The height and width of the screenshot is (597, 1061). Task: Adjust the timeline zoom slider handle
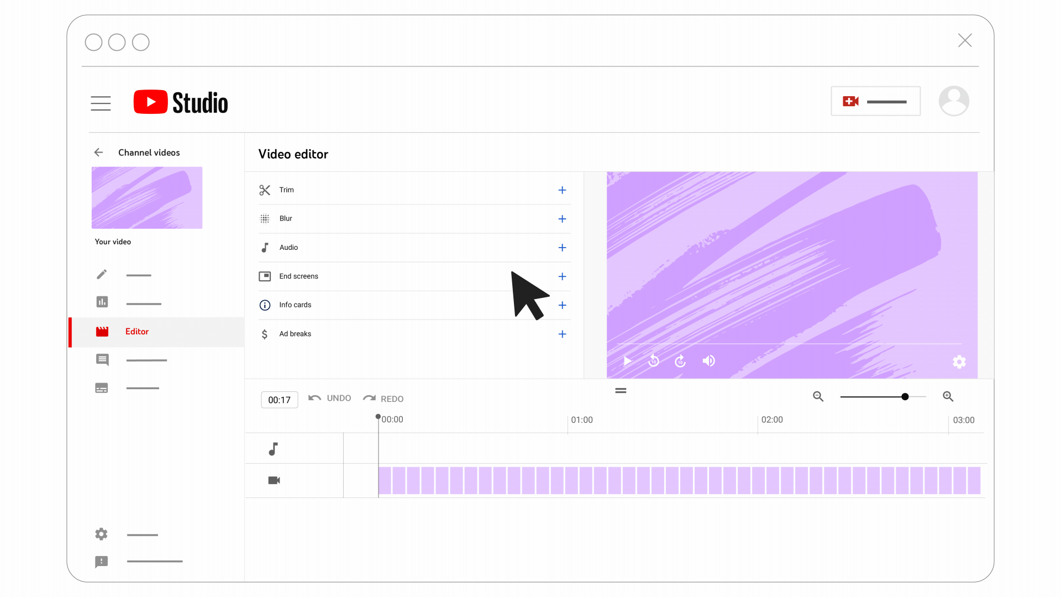pyautogui.click(x=905, y=396)
